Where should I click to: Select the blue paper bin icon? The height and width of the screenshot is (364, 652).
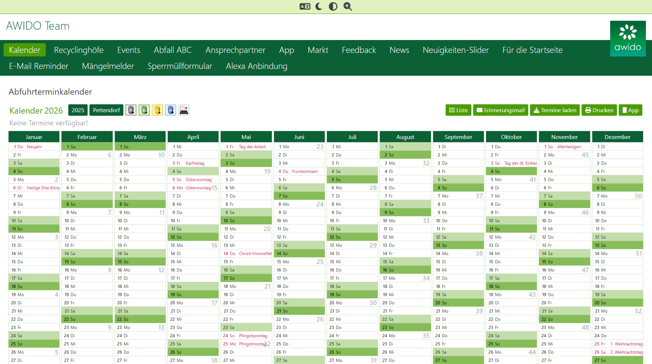point(171,110)
